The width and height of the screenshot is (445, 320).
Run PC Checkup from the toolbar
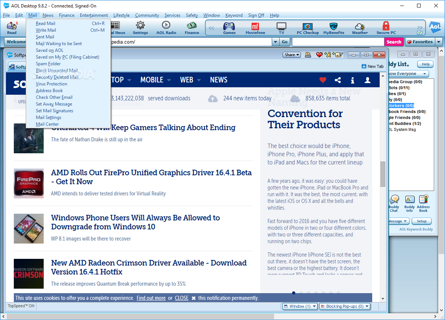308,28
